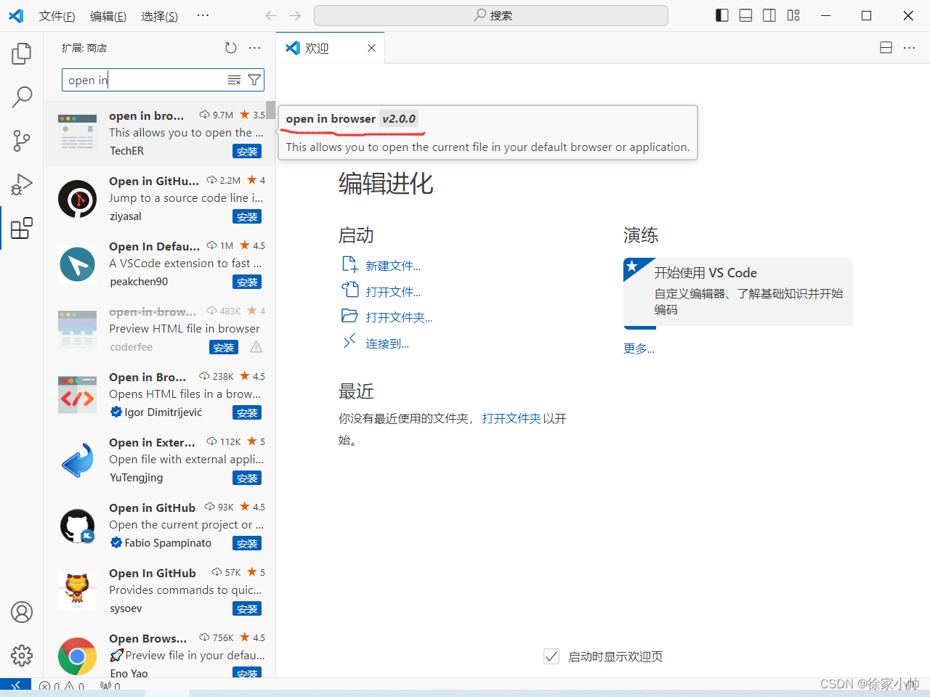
Task: Install extension by sysoev
Action: (x=247, y=609)
